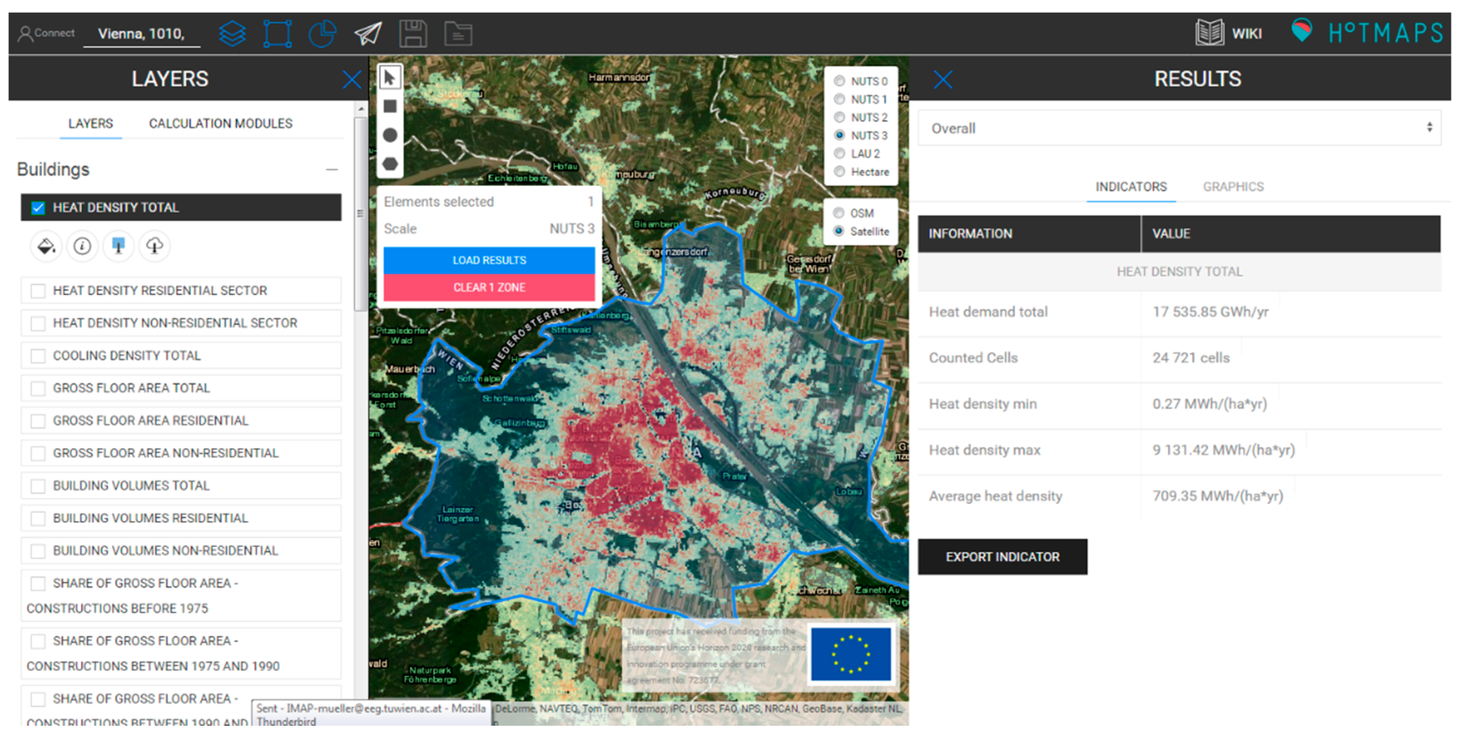This screenshot has width=1459, height=734.
Task: Click the floppy disk save icon
Action: pyautogui.click(x=413, y=33)
